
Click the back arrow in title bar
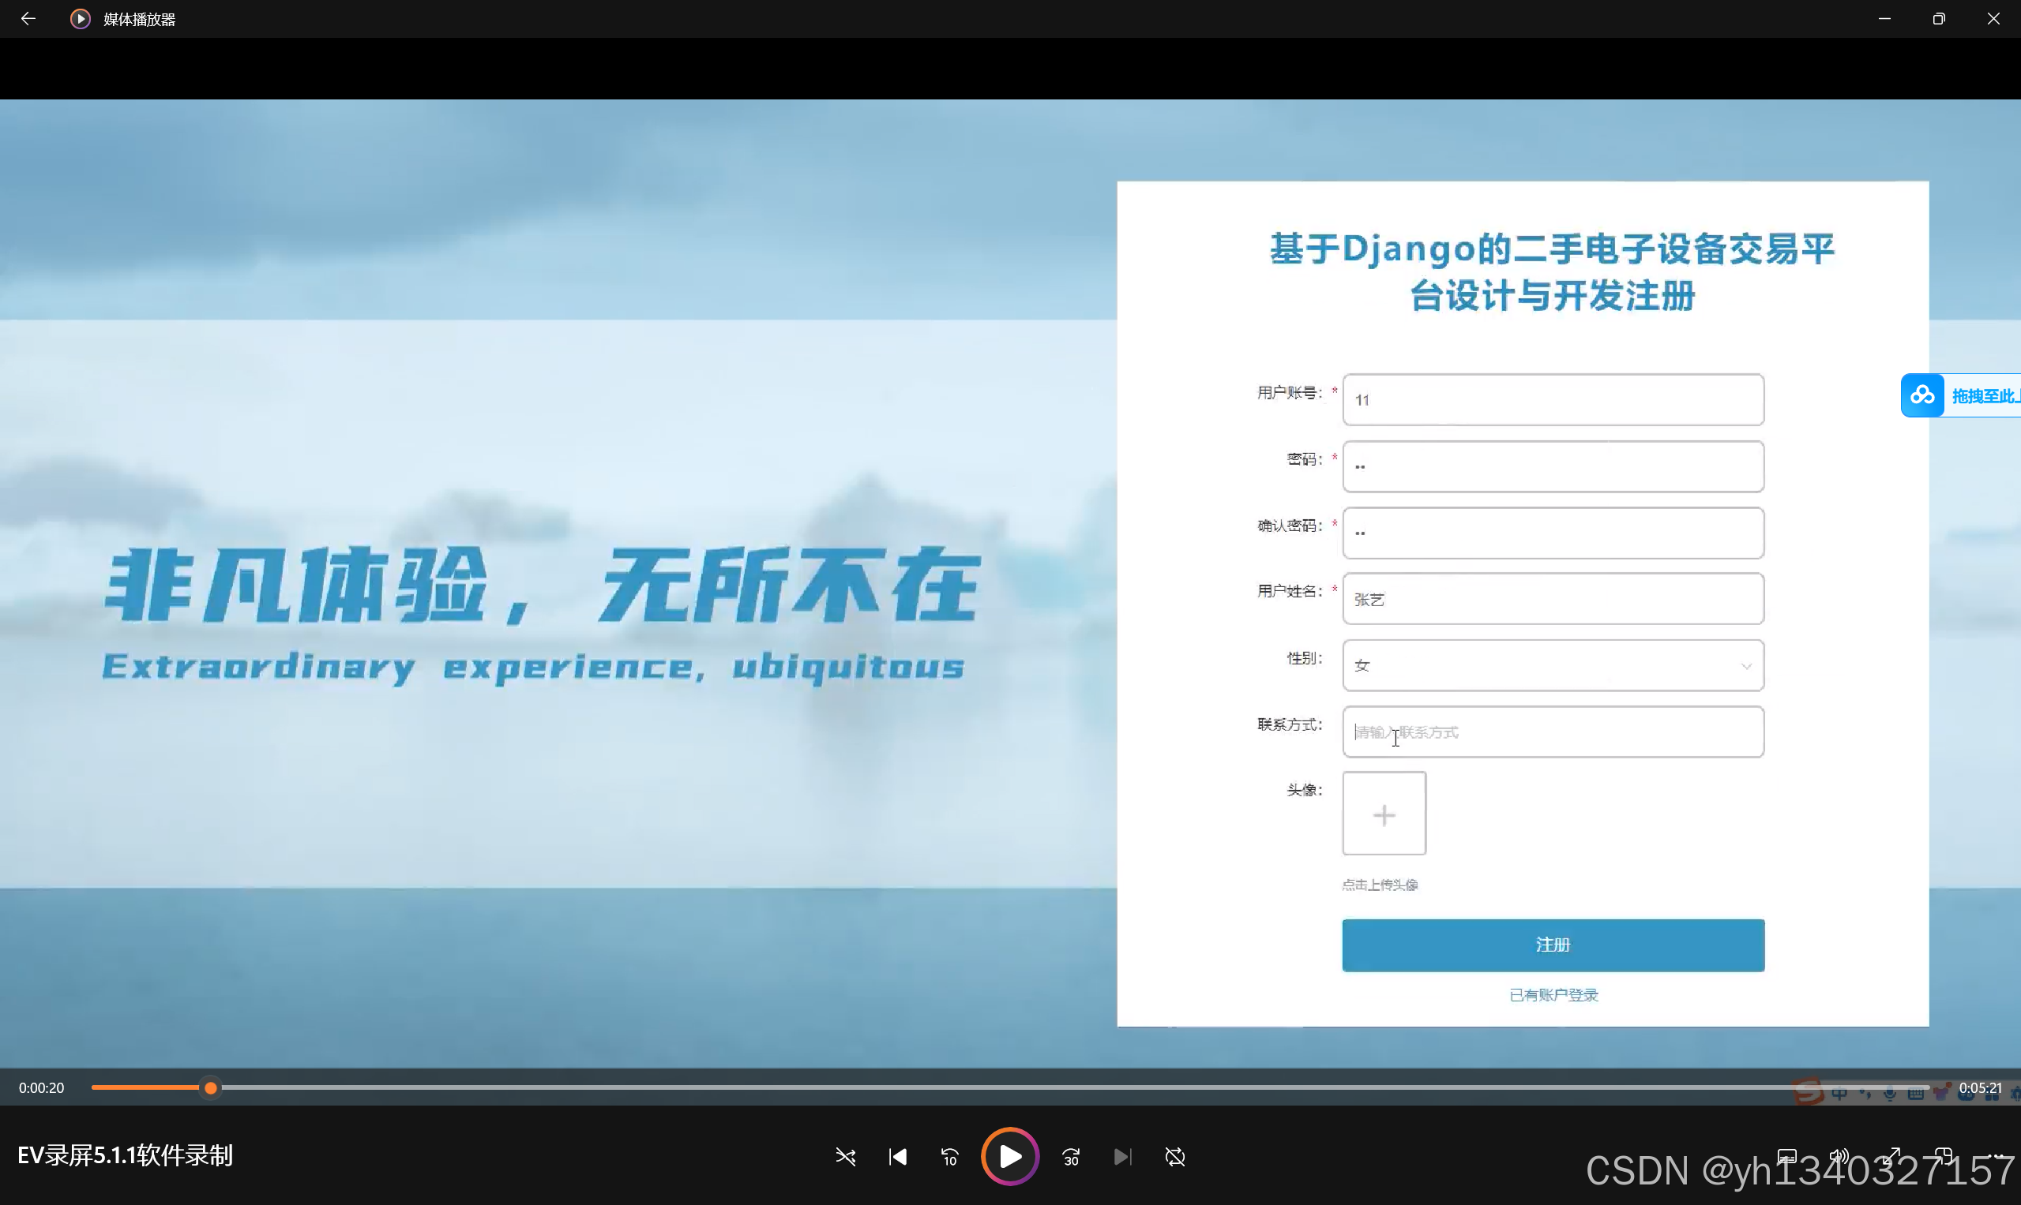point(28,19)
